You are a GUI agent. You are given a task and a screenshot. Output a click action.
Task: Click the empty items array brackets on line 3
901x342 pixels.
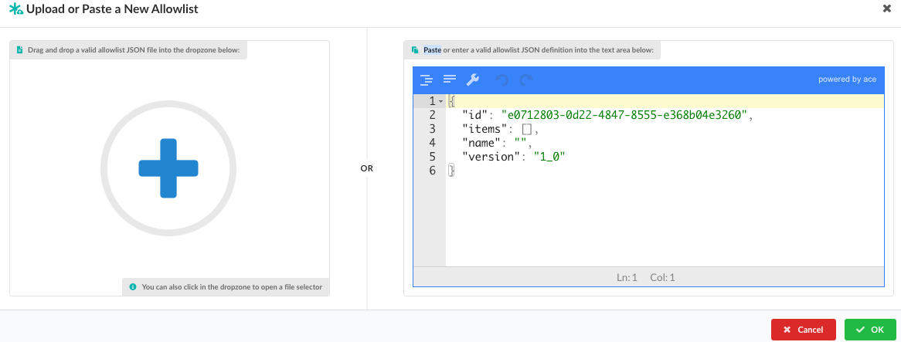tap(527, 129)
